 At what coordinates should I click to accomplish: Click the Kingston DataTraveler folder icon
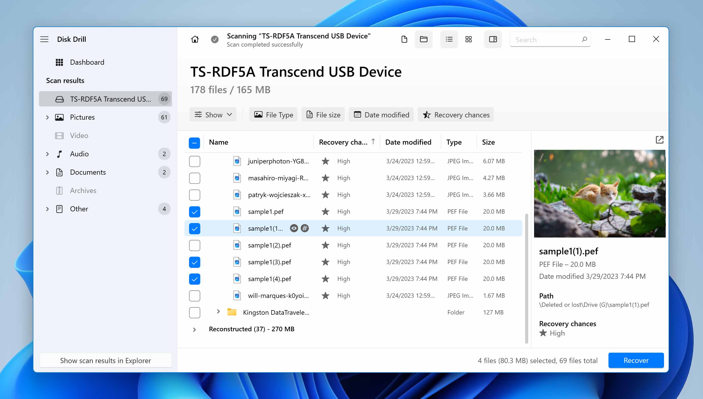[232, 312]
